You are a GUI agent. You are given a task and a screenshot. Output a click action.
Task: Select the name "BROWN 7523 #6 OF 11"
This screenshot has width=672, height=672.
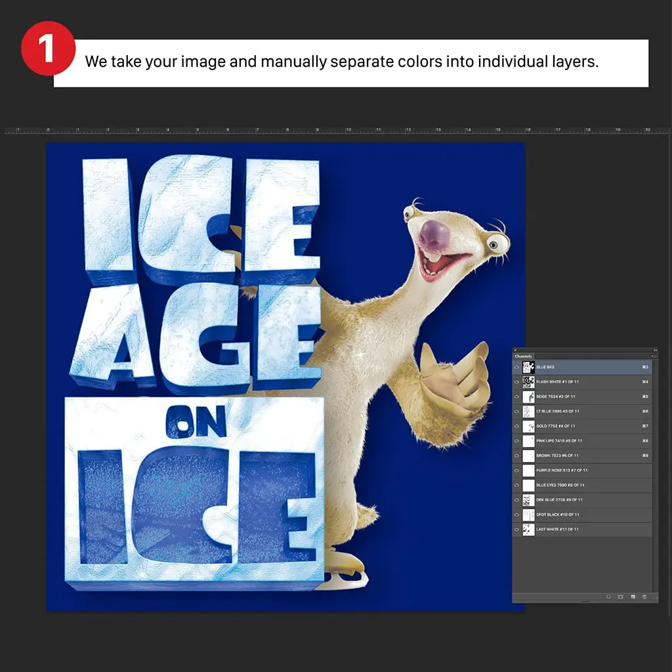coord(558,455)
